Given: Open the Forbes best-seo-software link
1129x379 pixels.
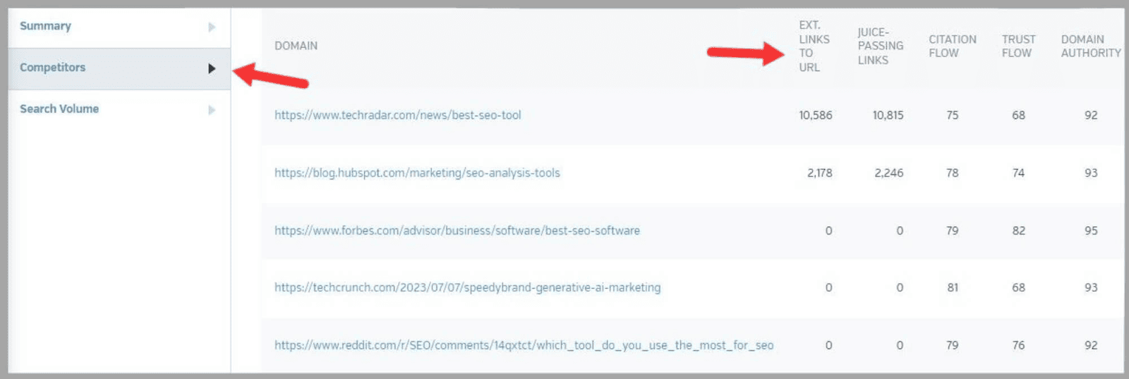Looking at the screenshot, I should pyautogui.click(x=457, y=231).
